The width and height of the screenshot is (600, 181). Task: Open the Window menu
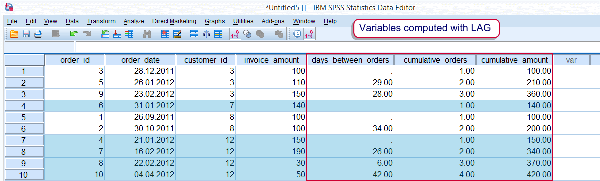(x=304, y=21)
